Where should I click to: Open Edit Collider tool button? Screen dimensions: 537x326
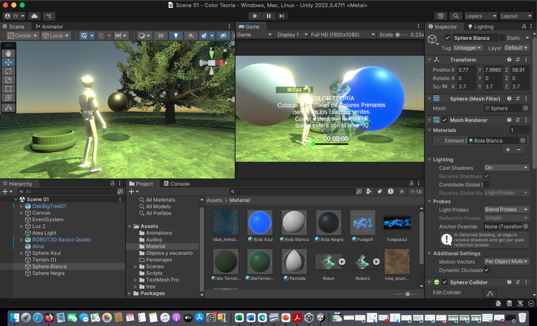point(490,293)
